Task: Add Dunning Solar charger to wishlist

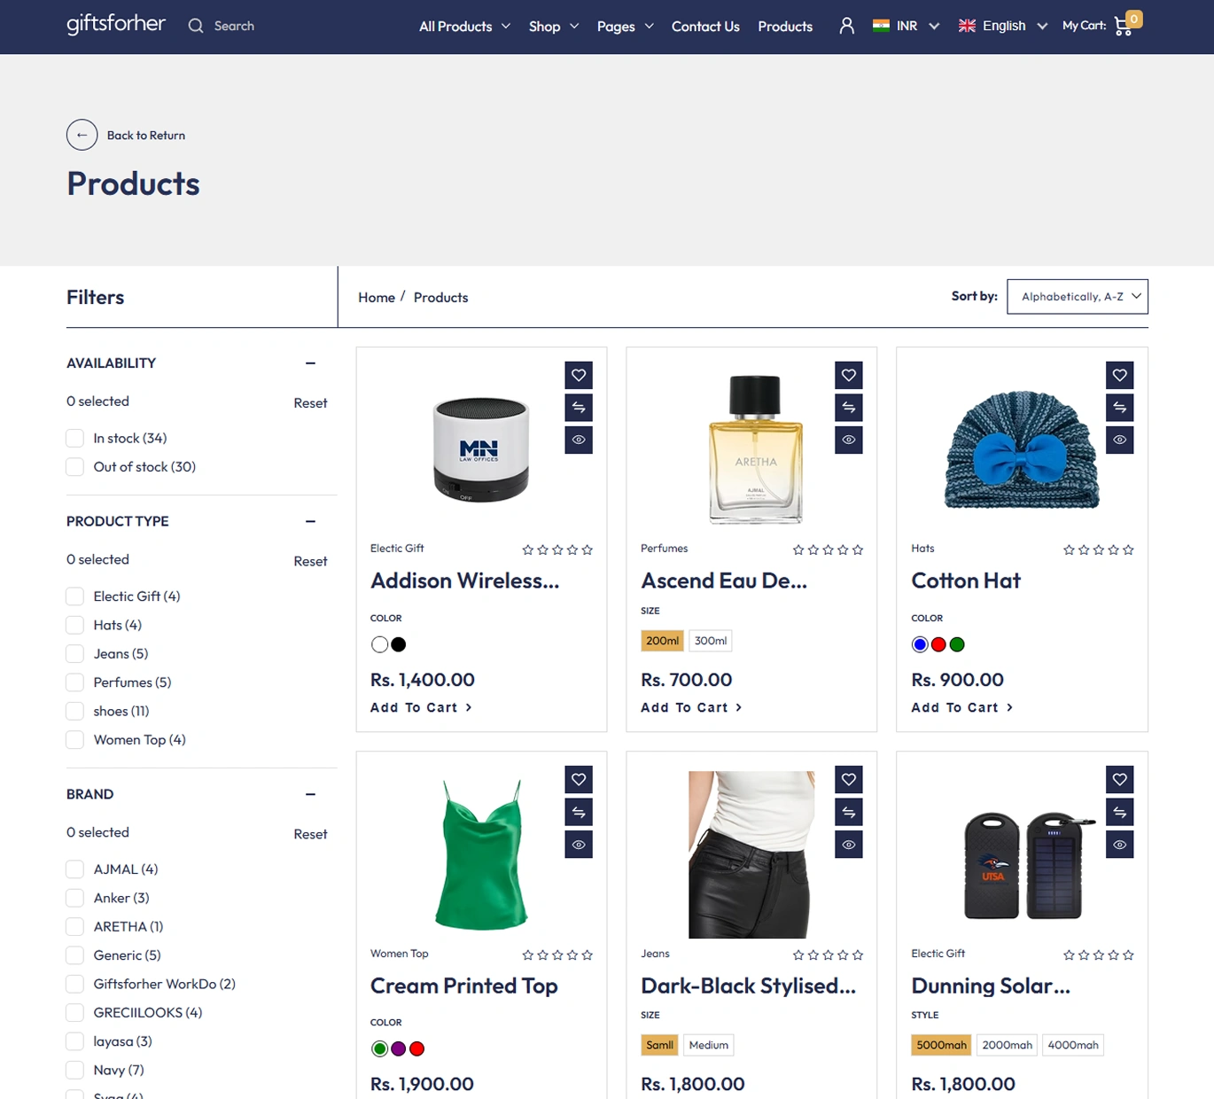Action: click(x=1120, y=779)
